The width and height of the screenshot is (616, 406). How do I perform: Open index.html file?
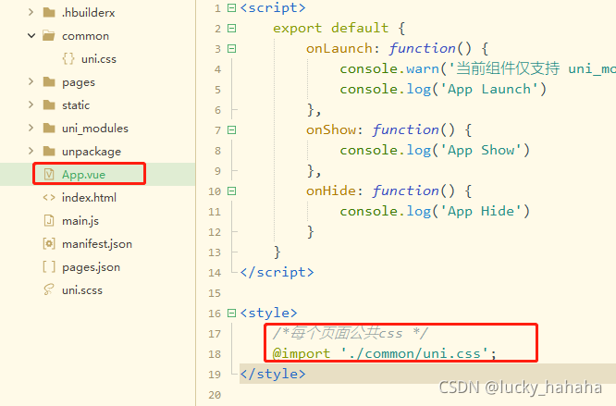click(x=89, y=198)
